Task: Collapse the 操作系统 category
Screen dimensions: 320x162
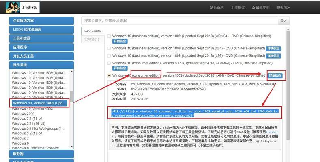Action: (41, 65)
